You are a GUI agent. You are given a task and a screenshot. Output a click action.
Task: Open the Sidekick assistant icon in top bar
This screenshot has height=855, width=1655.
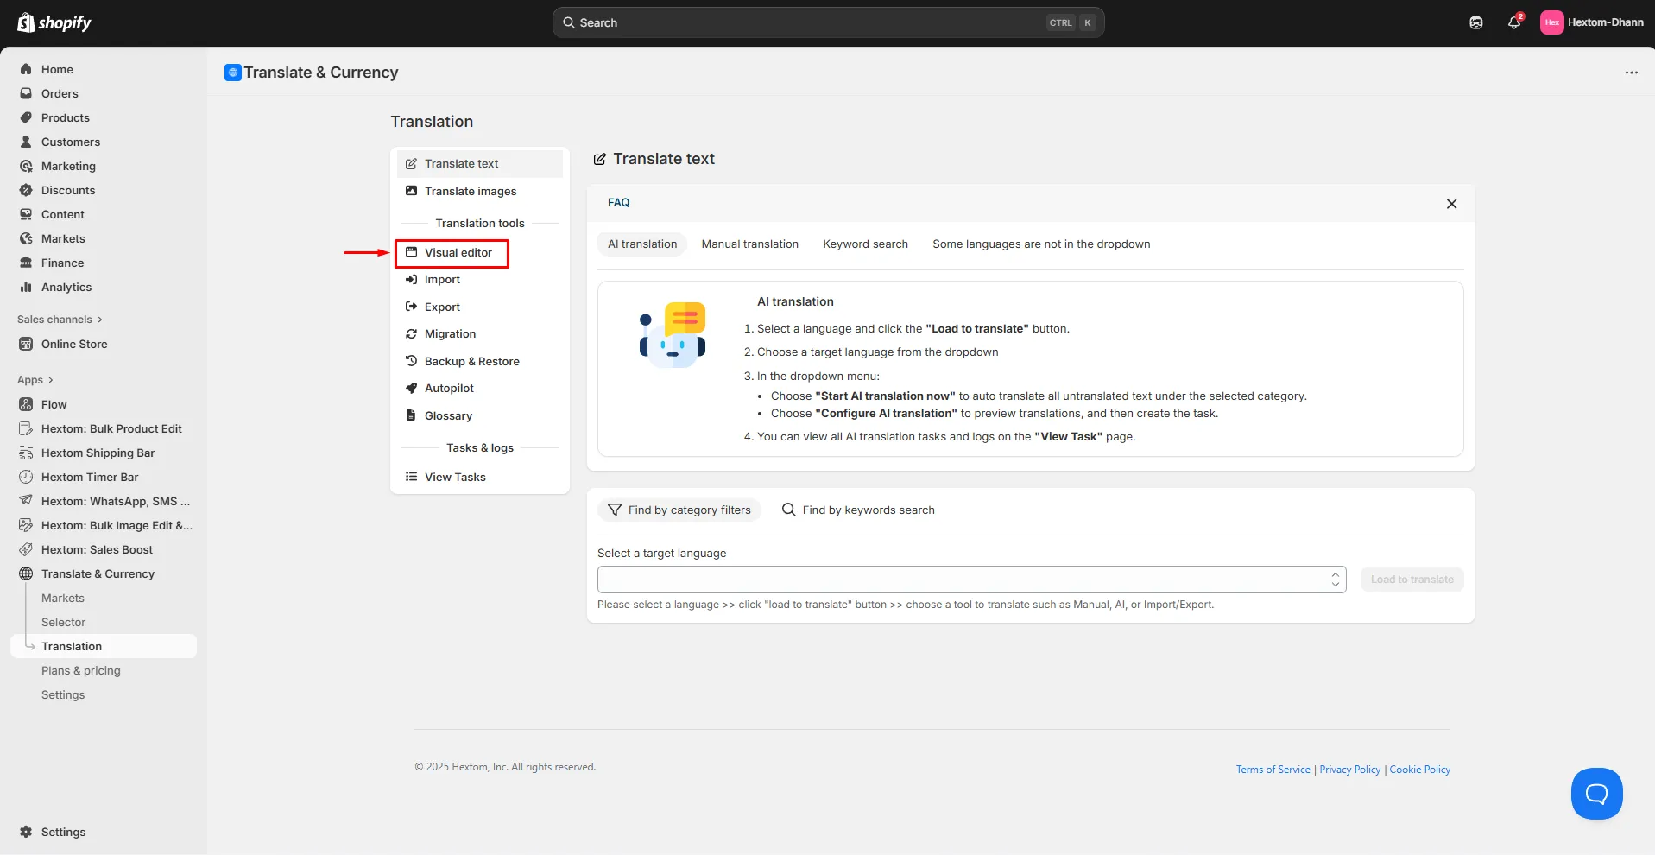[1476, 22]
